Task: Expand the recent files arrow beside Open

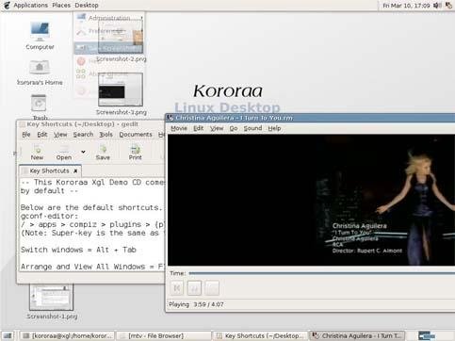Action: tap(83, 152)
